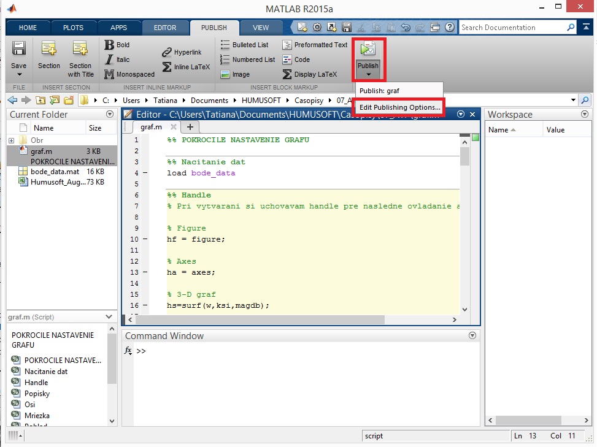
Task: Select bode_data.mat in Current Folder
Action: 62,172
